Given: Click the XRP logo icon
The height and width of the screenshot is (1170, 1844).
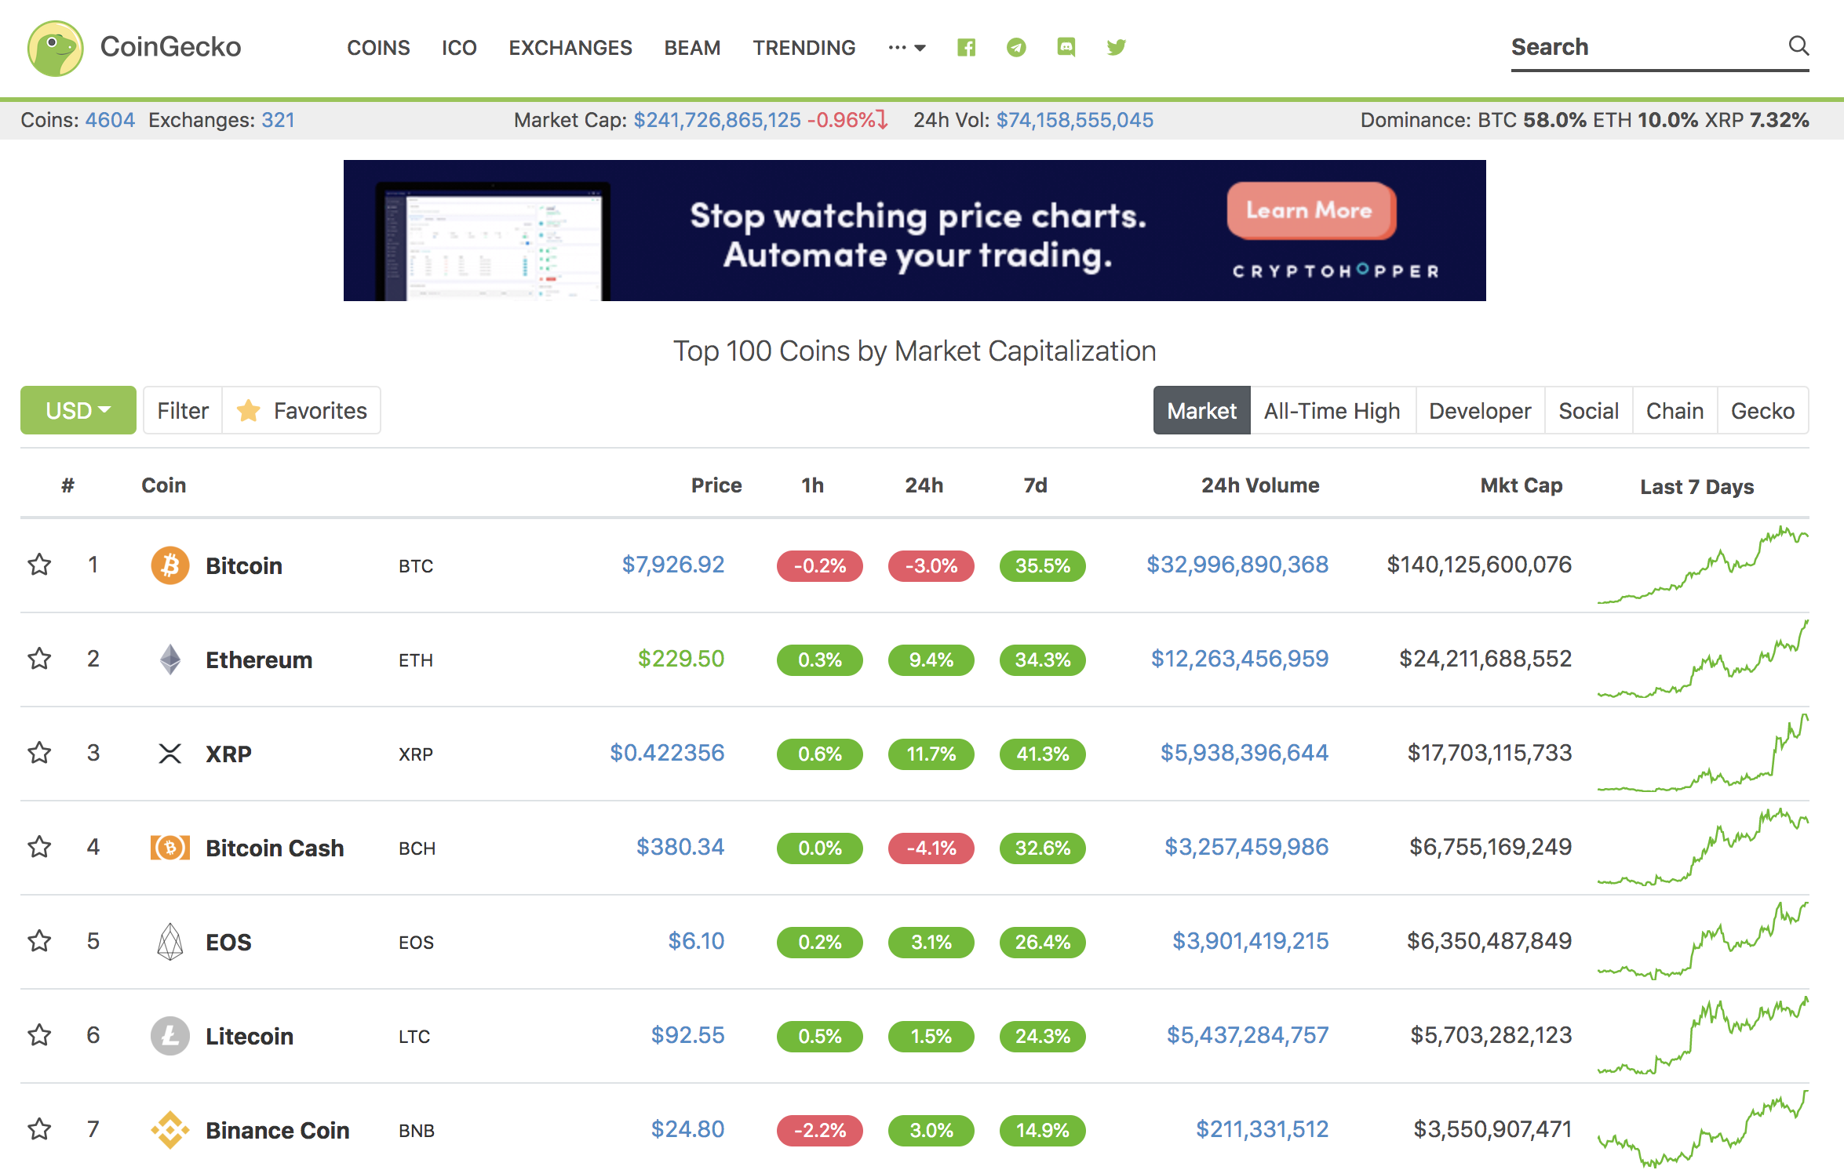Looking at the screenshot, I should [x=170, y=754].
